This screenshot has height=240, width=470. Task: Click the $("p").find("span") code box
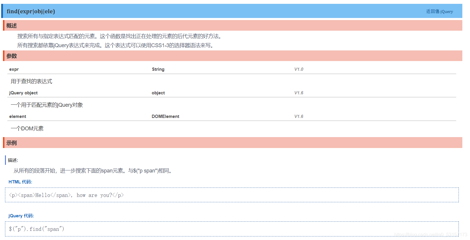(x=232, y=229)
